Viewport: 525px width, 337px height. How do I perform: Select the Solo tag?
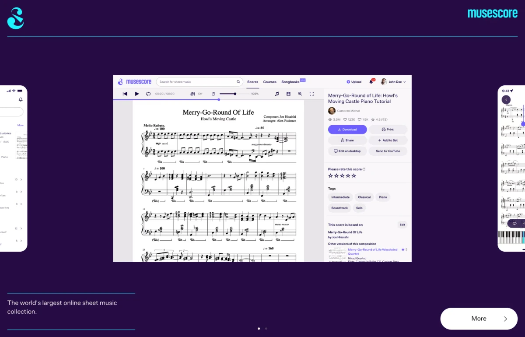click(359, 208)
